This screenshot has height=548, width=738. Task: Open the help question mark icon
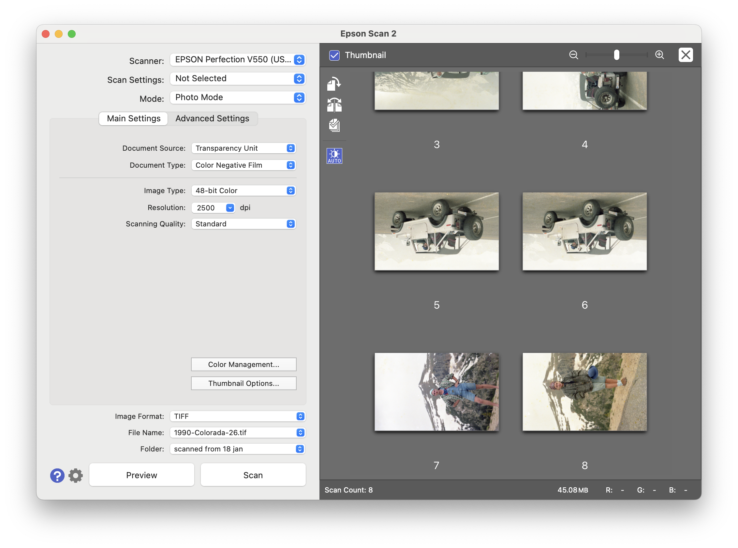tap(57, 475)
